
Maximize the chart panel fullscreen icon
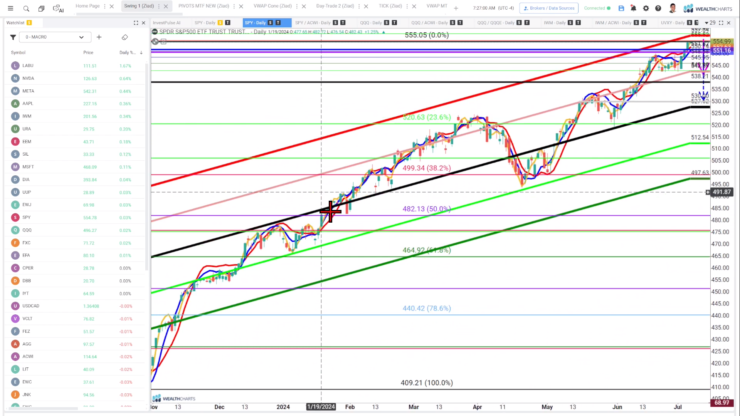[721, 23]
